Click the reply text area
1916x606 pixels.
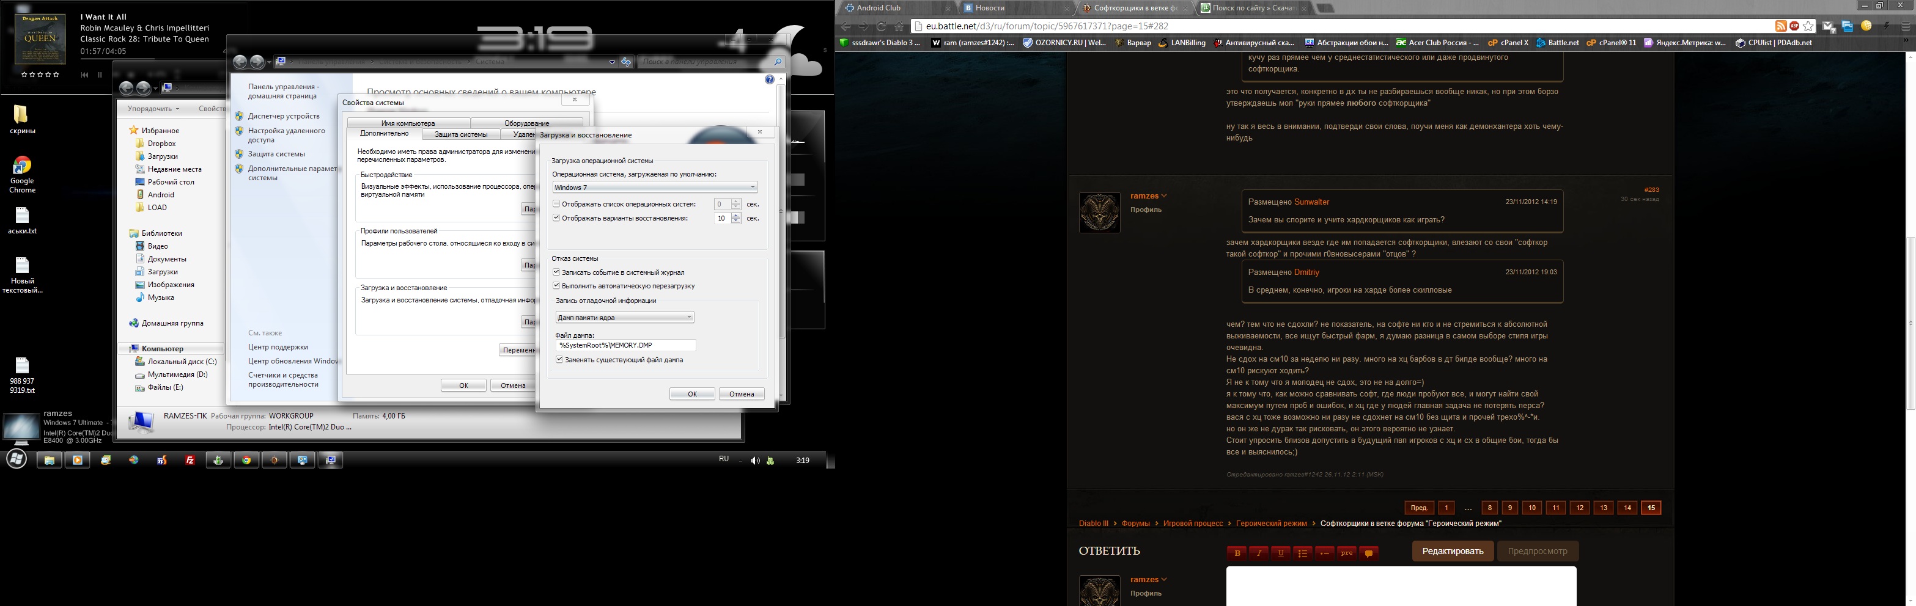pos(1401,586)
